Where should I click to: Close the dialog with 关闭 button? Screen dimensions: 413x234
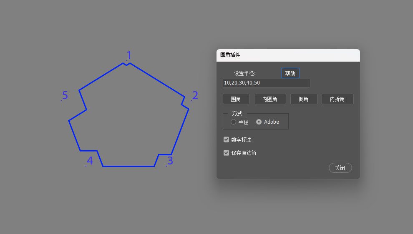(340, 168)
